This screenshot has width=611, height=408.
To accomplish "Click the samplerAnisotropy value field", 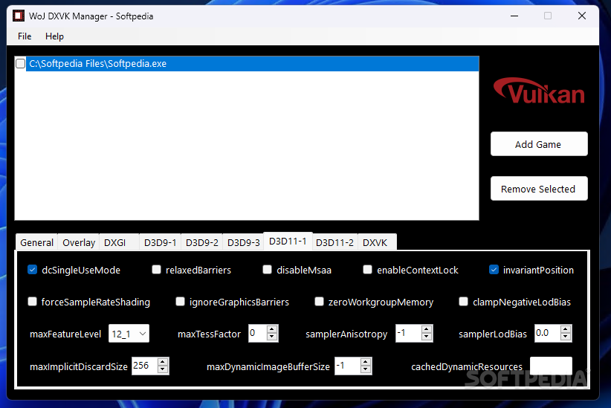I will coord(408,333).
